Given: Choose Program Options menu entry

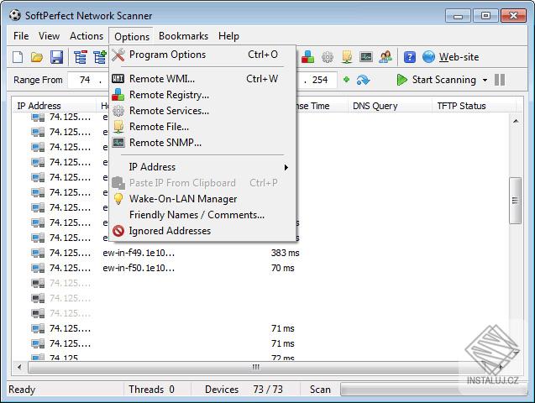Looking at the screenshot, I should point(202,55).
